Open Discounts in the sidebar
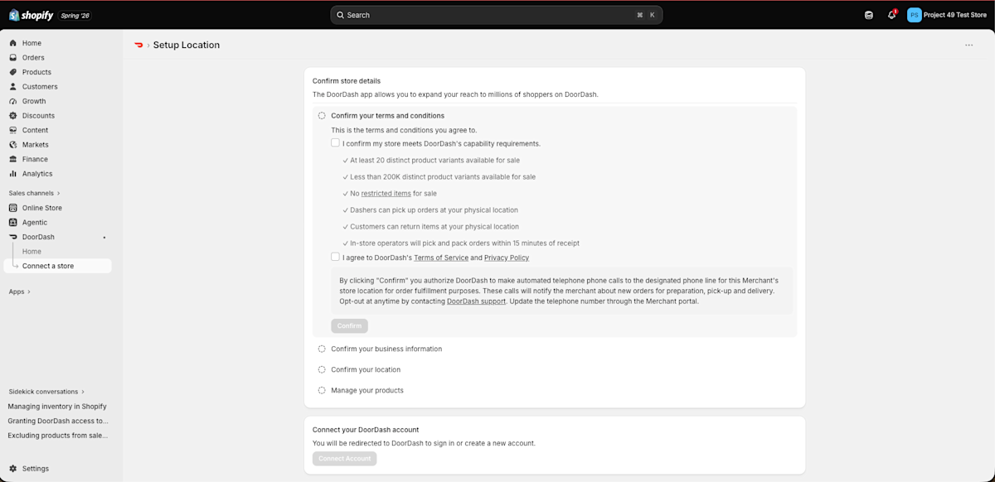This screenshot has height=482, width=995. 38,116
